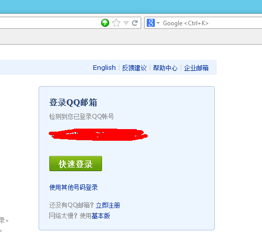Open the 反馈建议 feedback link
The image size is (262, 241).
[135, 68]
